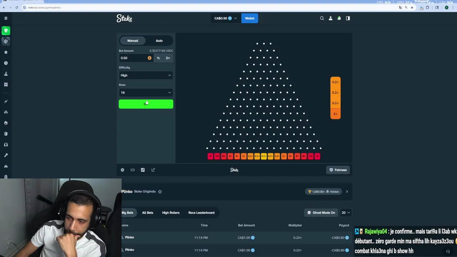457x257 pixels.
Task: Favourite Plinko with the star icon
Action: click(x=160, y=192)
